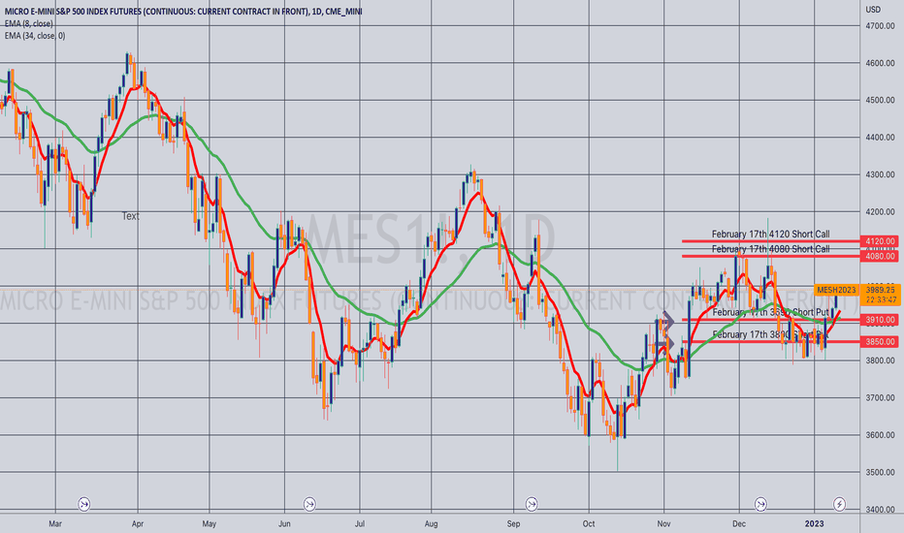
Task: Click the contract rollover icon right of Dec
Action: 761,504
